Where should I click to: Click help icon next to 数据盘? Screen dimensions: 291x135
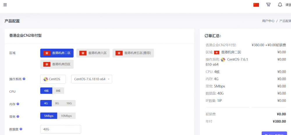coord(21,129)
